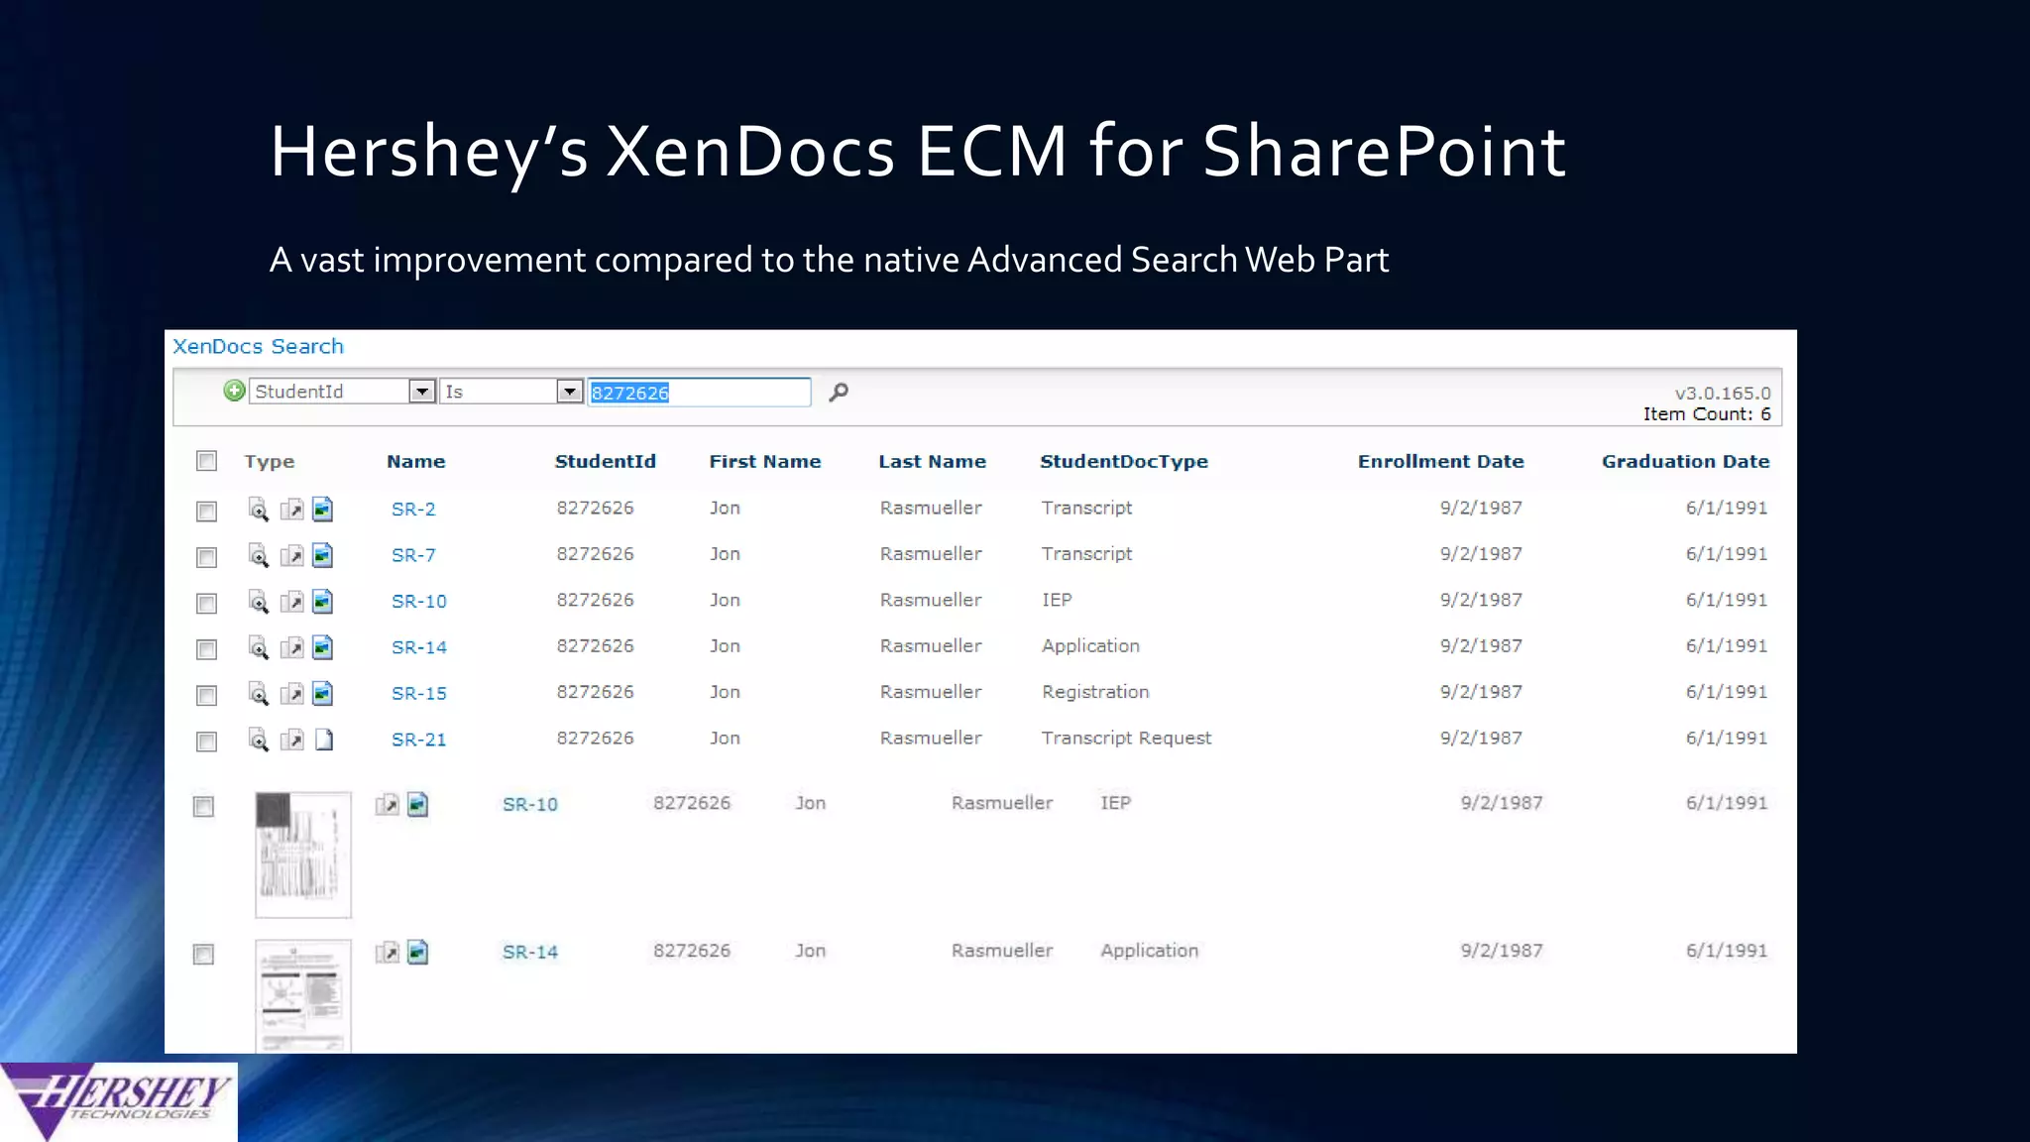Viewport: 2030px width, 1142px height.
Task: Click the open-link icon in row SR-2
Action: (291, 510)
